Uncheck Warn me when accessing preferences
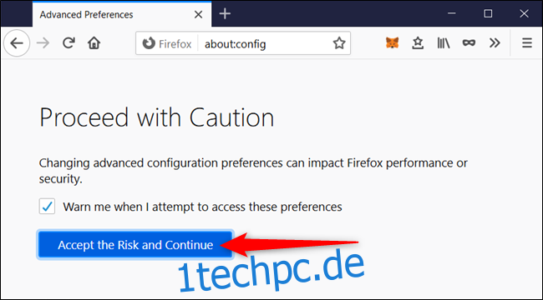The height and width of the screenshot is (300, 543). 47,207
